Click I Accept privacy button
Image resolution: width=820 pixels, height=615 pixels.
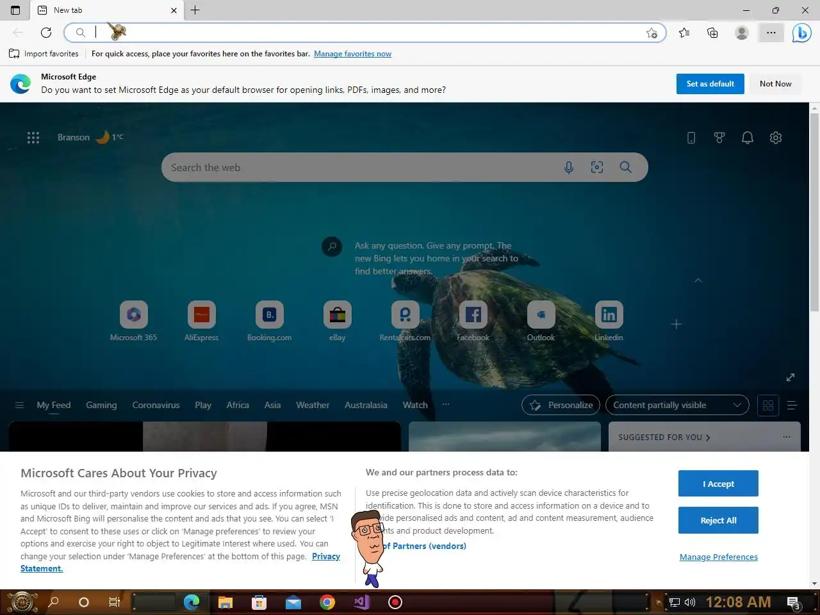click(718, 484)
